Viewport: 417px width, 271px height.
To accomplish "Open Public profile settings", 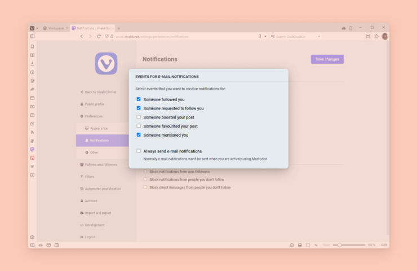I will pos(92,104).
